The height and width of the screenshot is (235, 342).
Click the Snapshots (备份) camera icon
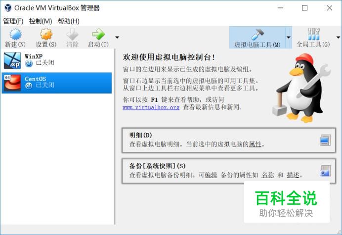(325, 171)
